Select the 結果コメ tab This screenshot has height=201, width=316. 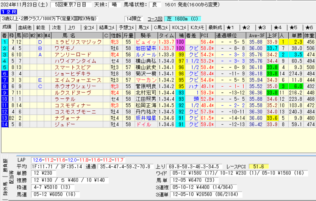(106, 28)
